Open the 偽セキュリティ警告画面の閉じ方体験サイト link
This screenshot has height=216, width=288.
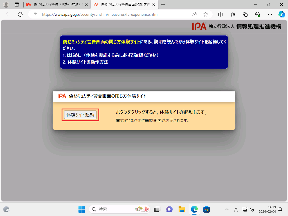point(101,41)
